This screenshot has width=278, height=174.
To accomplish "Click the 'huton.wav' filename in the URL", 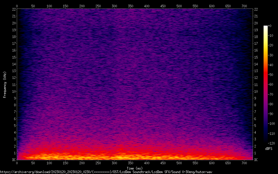I will (x=205, y=172).
